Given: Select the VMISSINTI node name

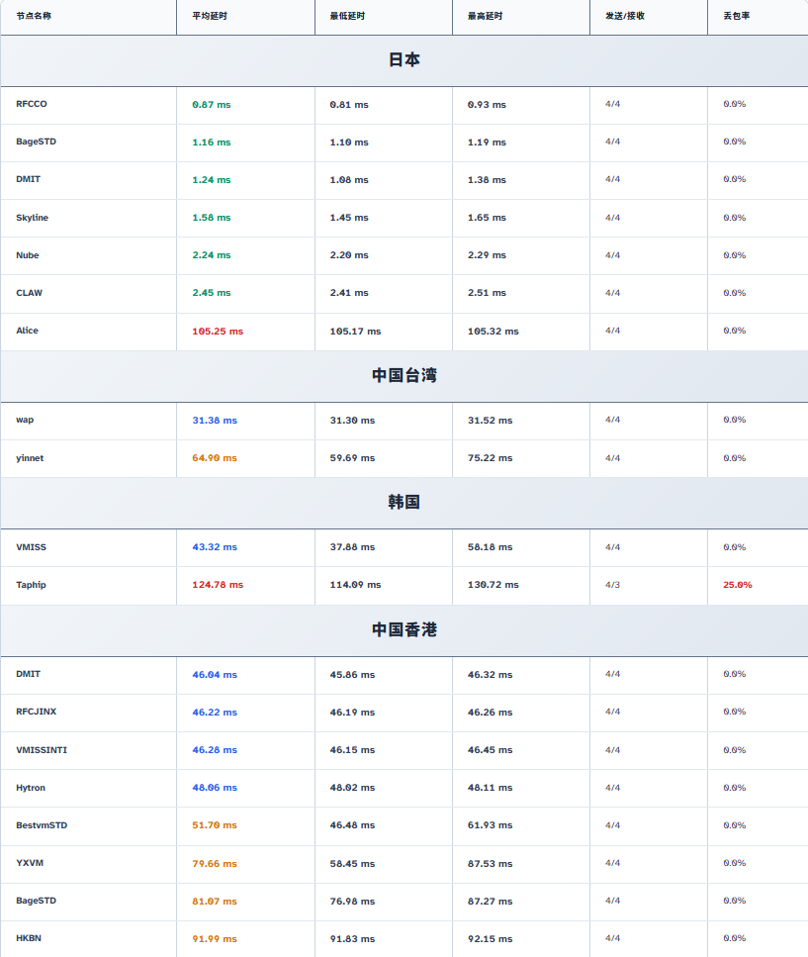Looking at the screenshot, I should click(x=42, y=750).
